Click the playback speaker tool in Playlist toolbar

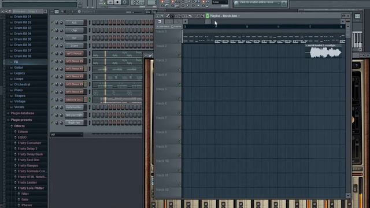click(202, 16)
